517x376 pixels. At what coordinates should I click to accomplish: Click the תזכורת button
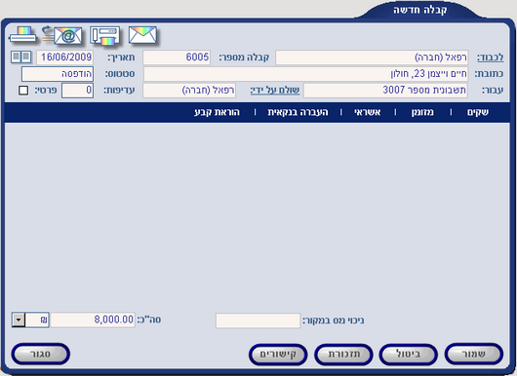coord(343,355)
